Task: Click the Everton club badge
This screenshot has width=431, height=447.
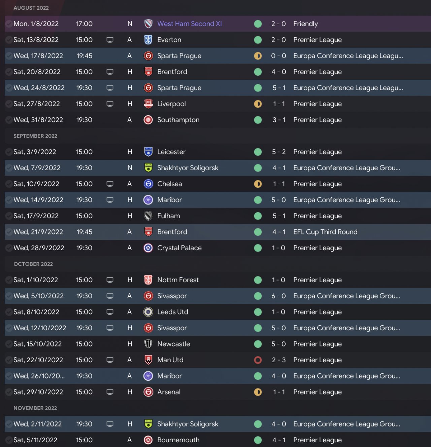Action: pos(148,40)
